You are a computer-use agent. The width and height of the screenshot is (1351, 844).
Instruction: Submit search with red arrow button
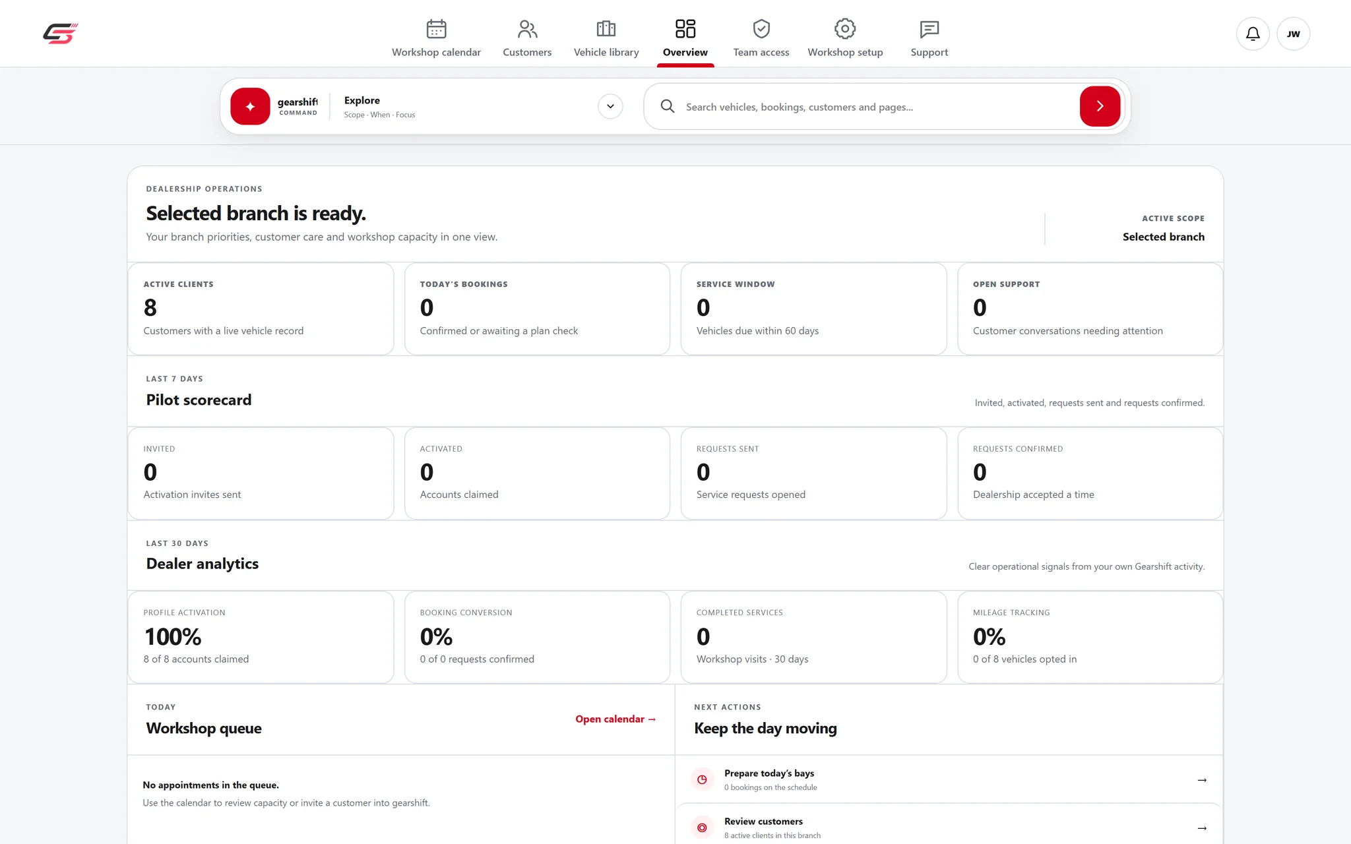pos(1100,106)
